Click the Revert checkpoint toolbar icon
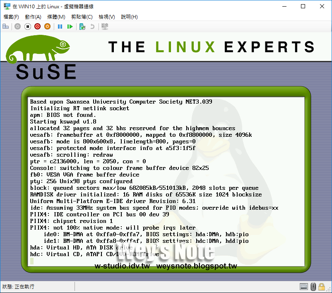 (93, 26)
